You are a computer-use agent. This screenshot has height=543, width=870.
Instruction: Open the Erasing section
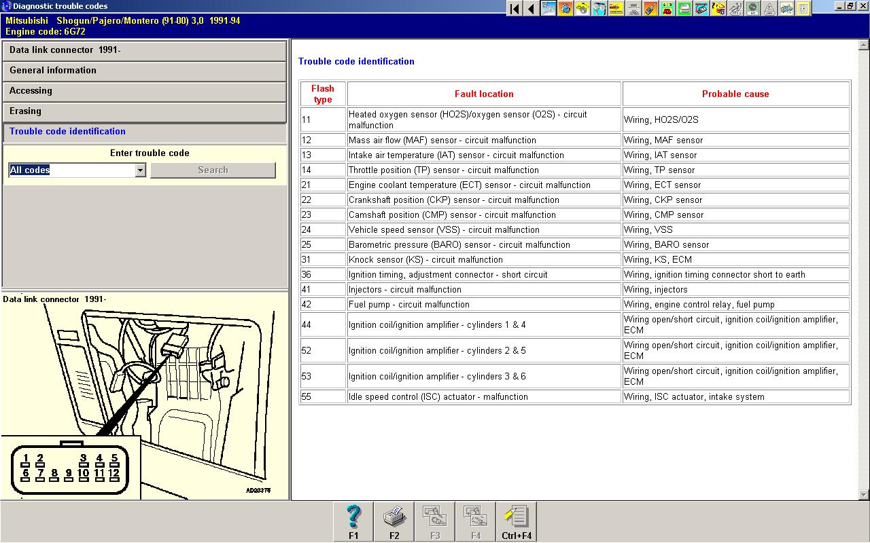(x=145, y=112)
